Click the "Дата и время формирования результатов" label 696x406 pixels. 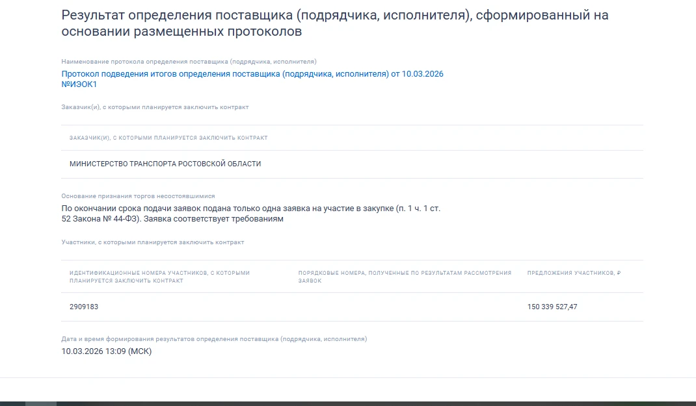click(x=214, y=339)
